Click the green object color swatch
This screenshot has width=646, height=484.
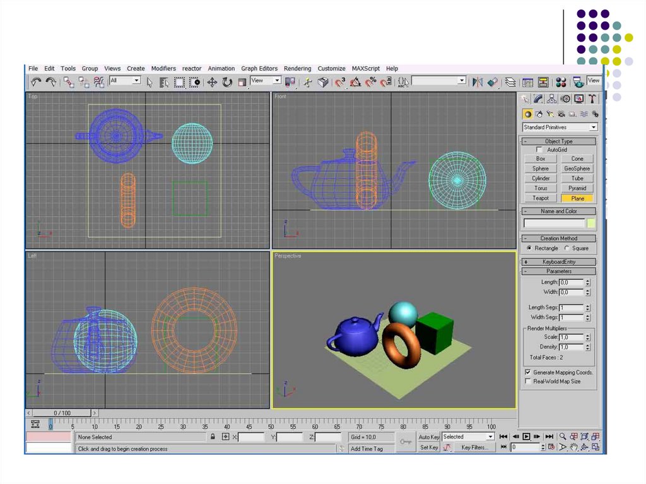pyautogui.click(x=591, y=223)
